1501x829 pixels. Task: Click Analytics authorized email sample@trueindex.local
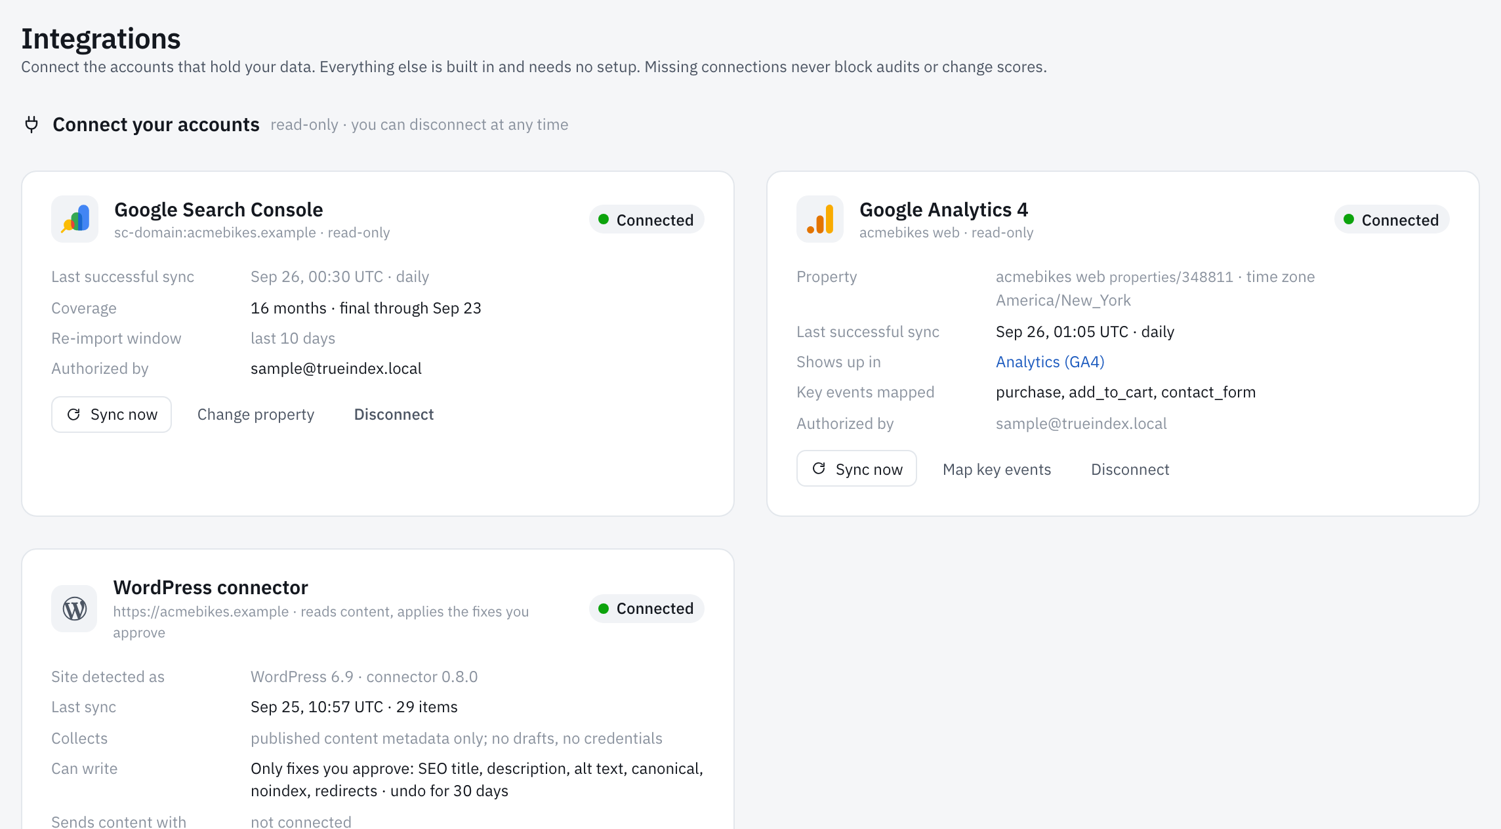pos(1081,424)
